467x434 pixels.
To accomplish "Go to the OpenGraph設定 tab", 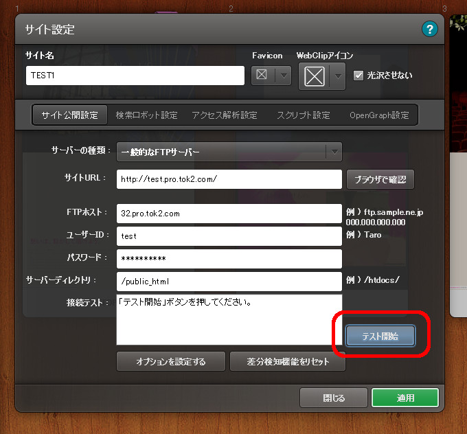I will (379, 115).
